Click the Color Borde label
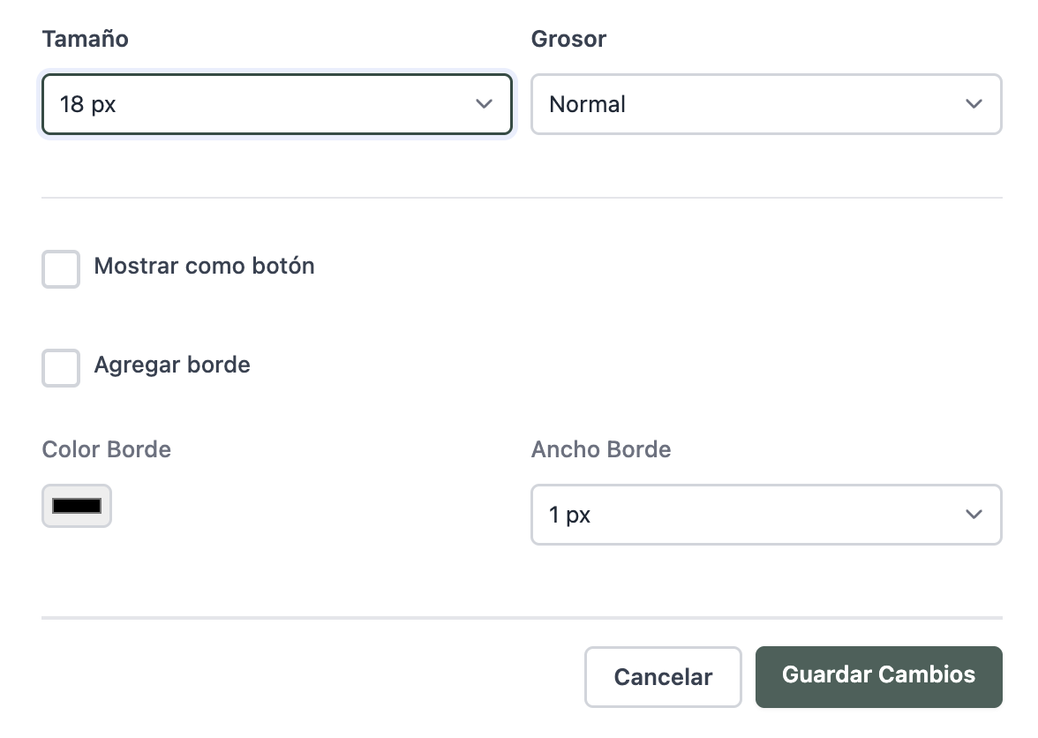The width and height of the screenshot is (1038, 738). 106,449
